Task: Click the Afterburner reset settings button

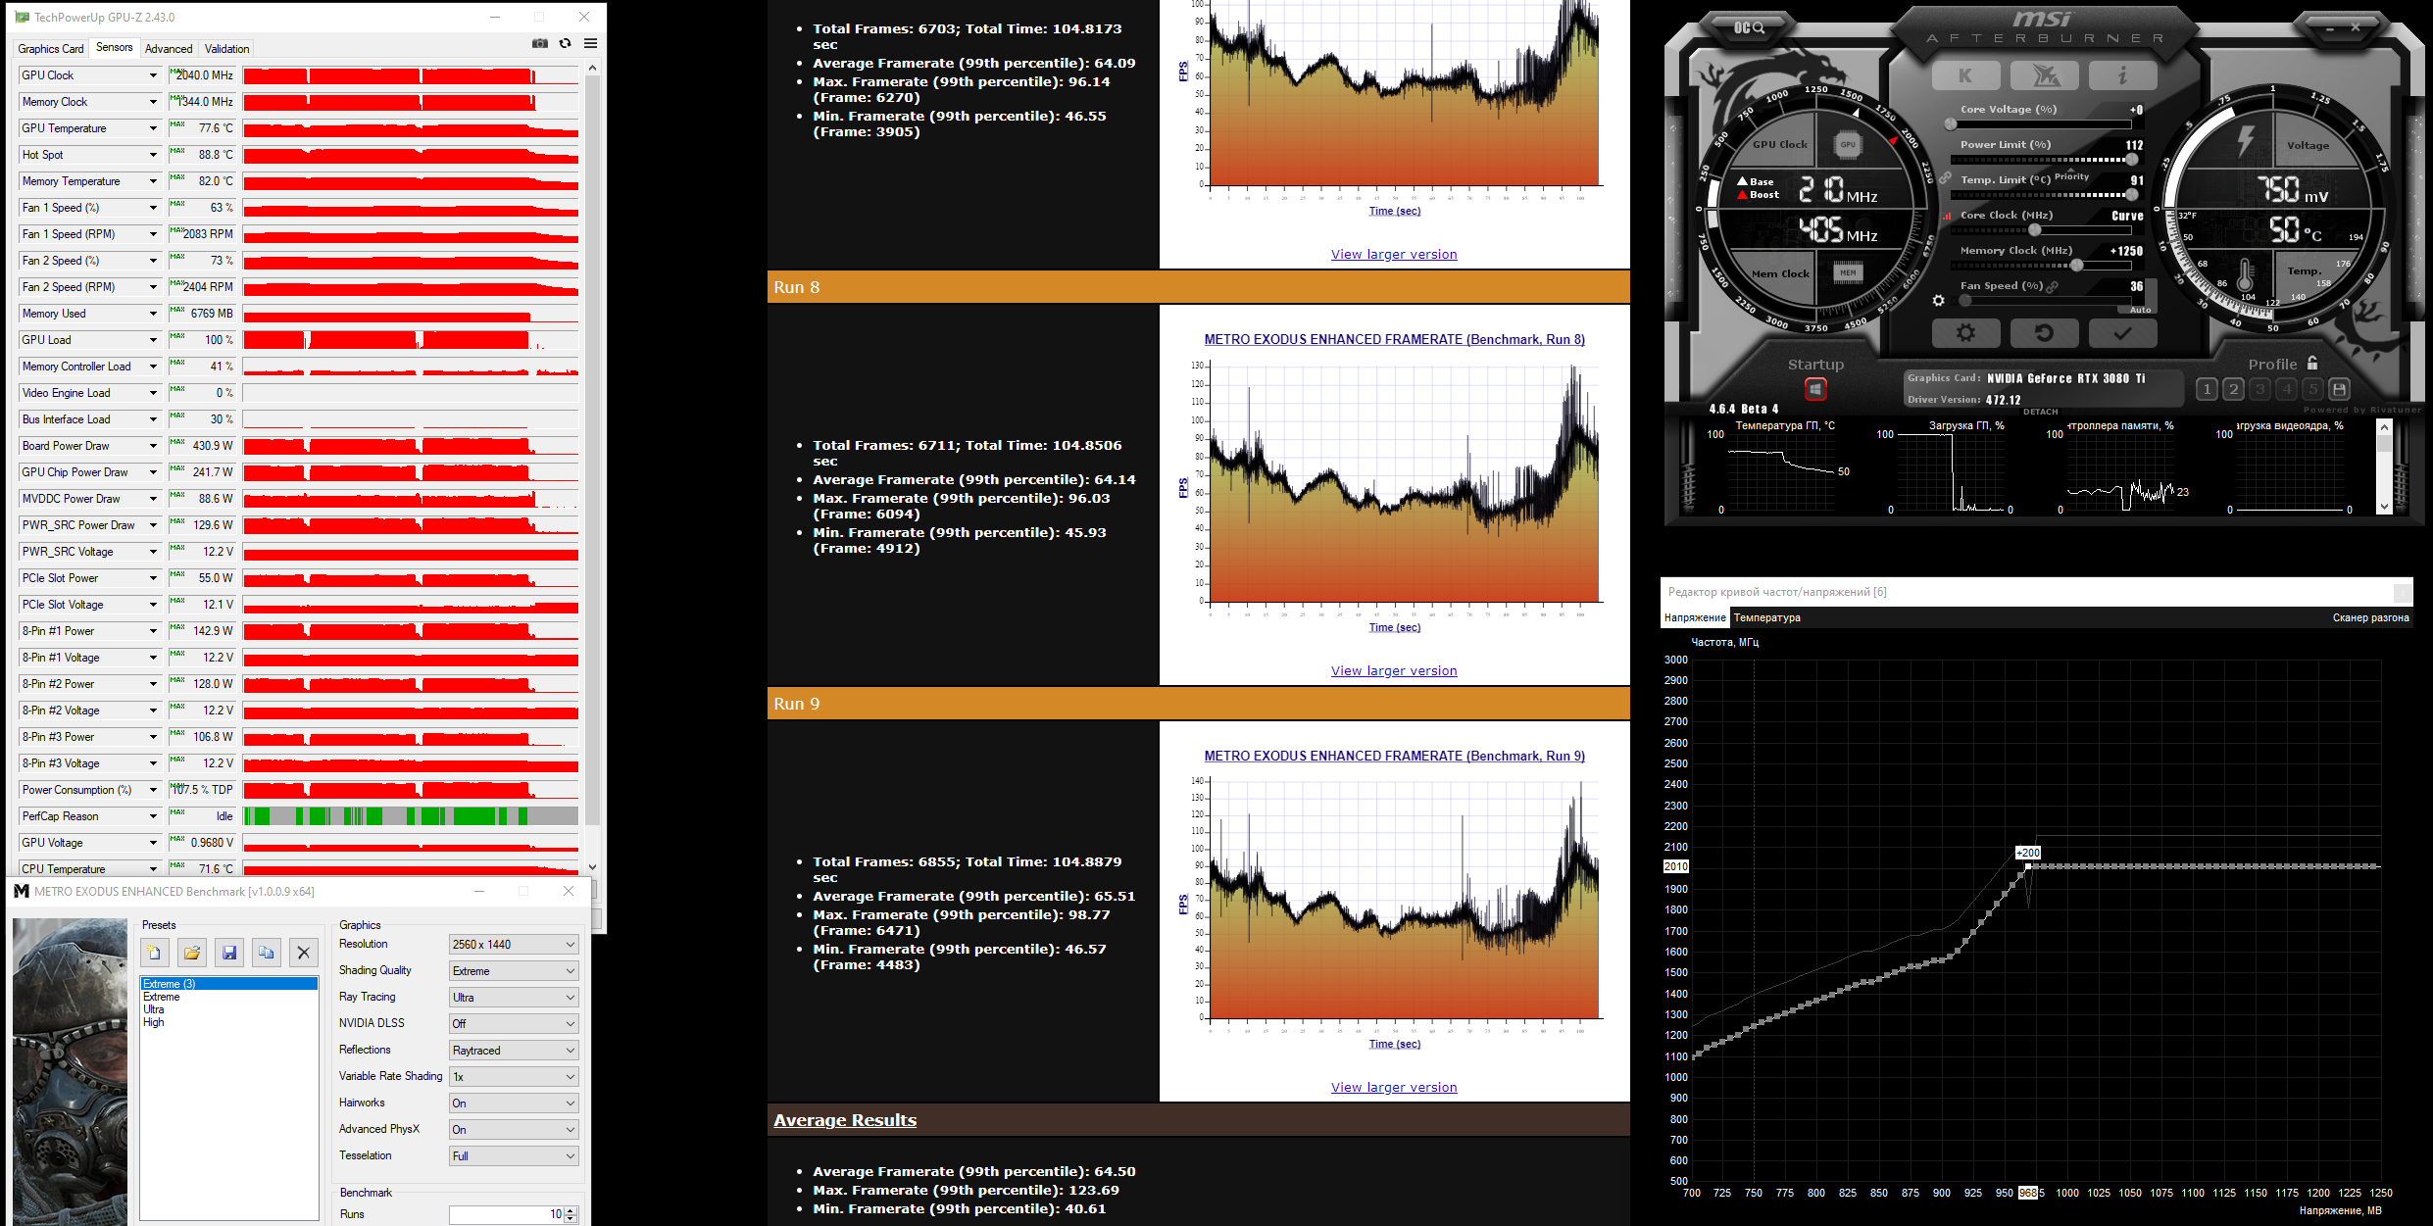Action: (x=2044, y=333)
